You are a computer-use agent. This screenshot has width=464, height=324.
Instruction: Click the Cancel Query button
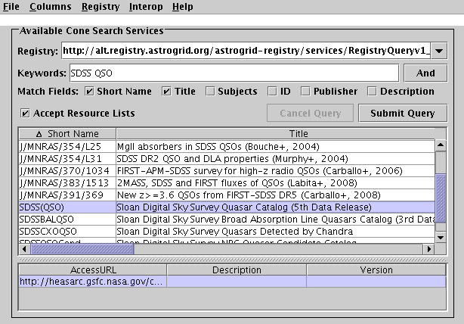tap(310, 113)
